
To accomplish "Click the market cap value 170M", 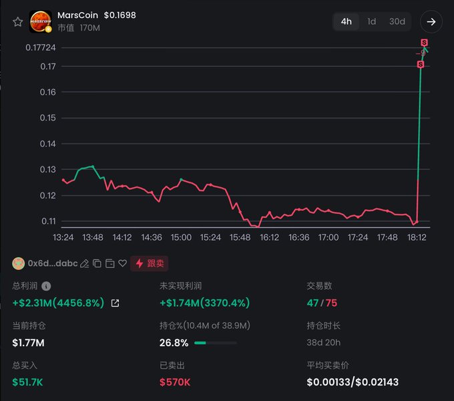I will (x=89, y=28).
